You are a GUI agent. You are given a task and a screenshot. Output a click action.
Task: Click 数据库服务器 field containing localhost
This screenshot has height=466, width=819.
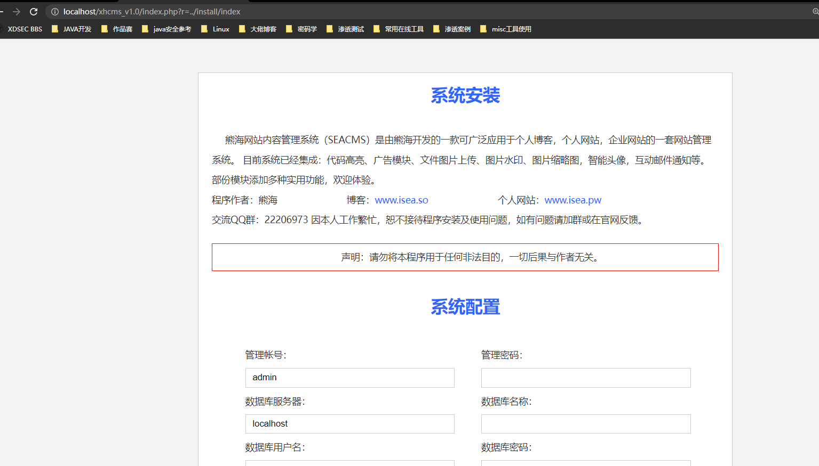coord(350,424)
